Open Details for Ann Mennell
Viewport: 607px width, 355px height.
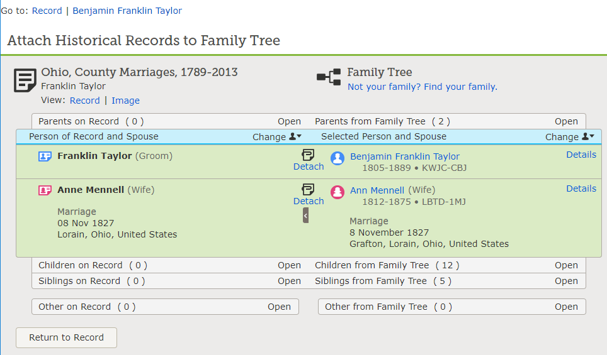click(x=581, y=188)
